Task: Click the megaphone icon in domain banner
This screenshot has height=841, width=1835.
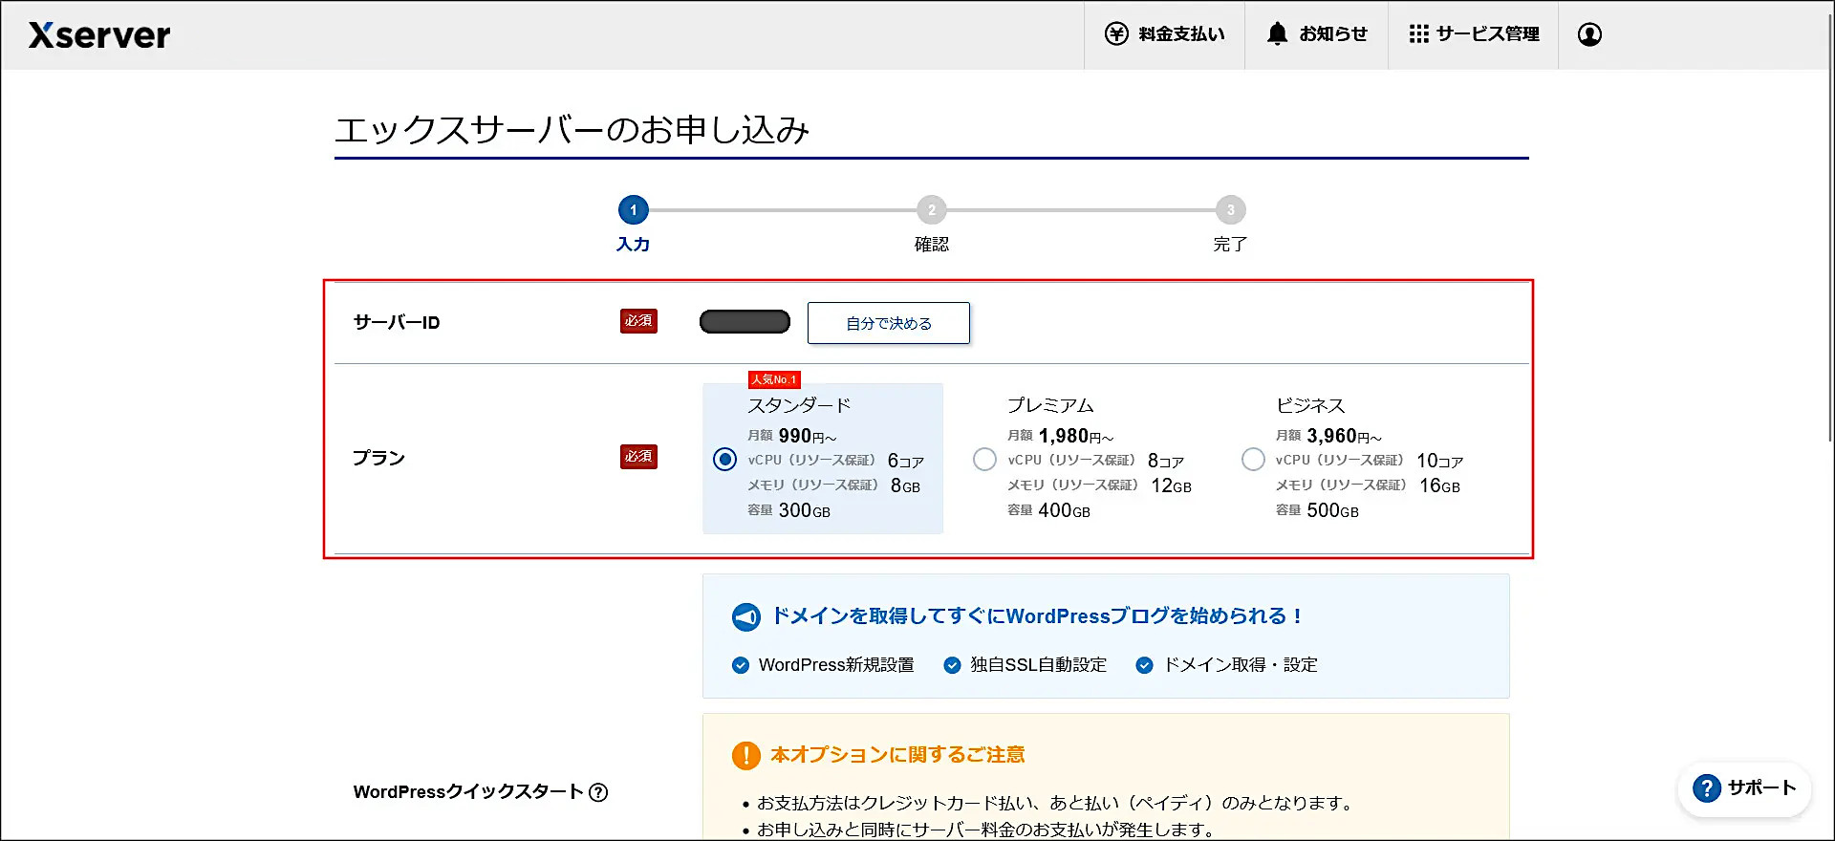Action: pyautogui.click(x=745, y=617)
